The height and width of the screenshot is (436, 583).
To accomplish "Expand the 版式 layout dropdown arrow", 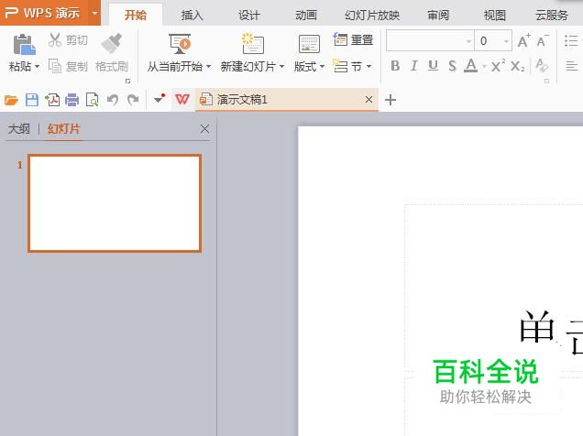I will pyautogui.click(x=322, y=67).
